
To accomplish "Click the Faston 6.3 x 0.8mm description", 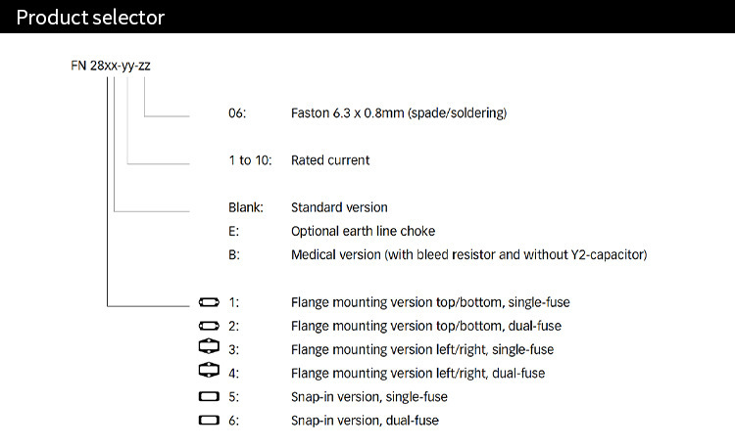I will pos(399,113).
